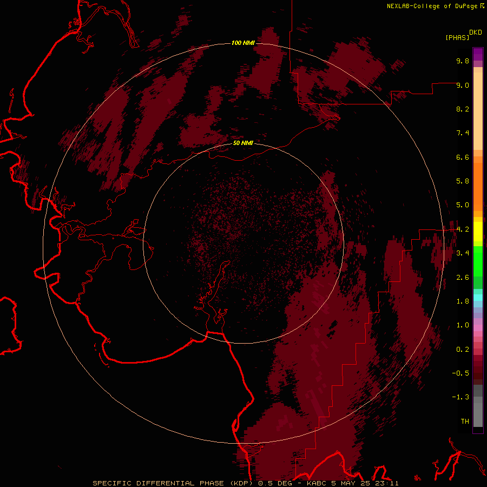Image resolution: width=487 pixels, height=487 pixels.
Task: Click the TH label on color scale
Action: point(465,422)
